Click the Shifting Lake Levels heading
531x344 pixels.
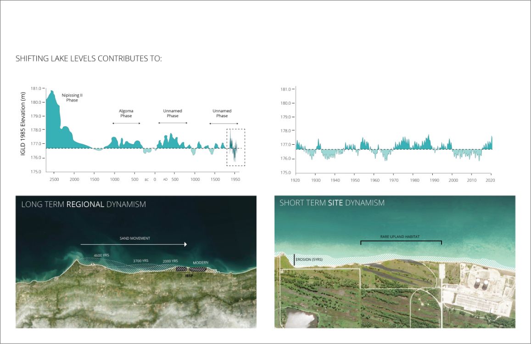pyautogui.click(x=89, y=59)
